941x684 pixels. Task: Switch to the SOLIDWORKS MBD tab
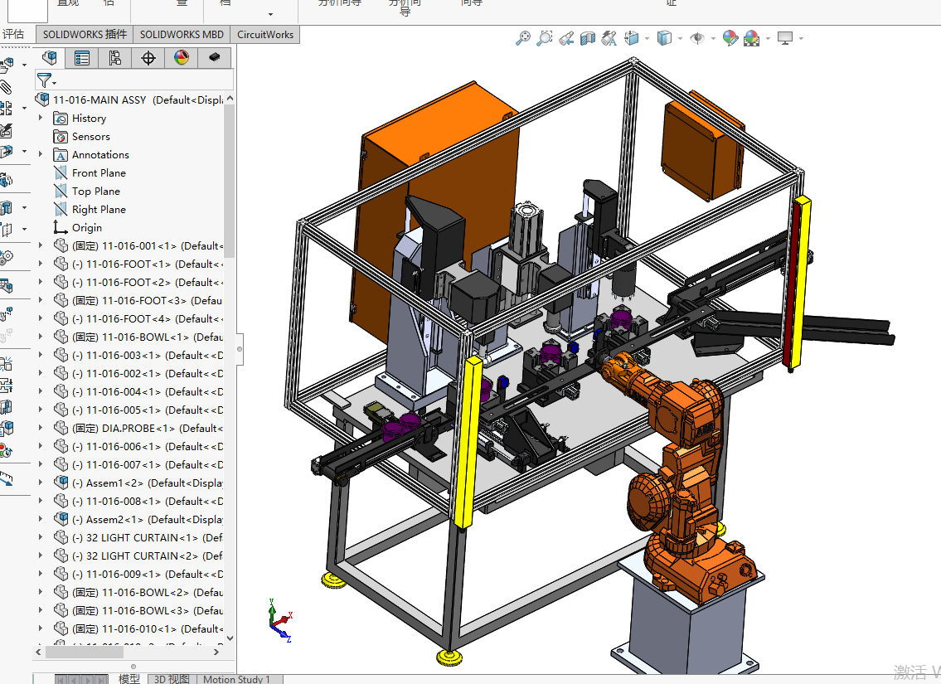[182, 35]
